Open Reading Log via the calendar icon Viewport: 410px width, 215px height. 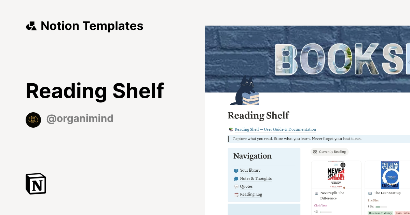tap(236, 194)
